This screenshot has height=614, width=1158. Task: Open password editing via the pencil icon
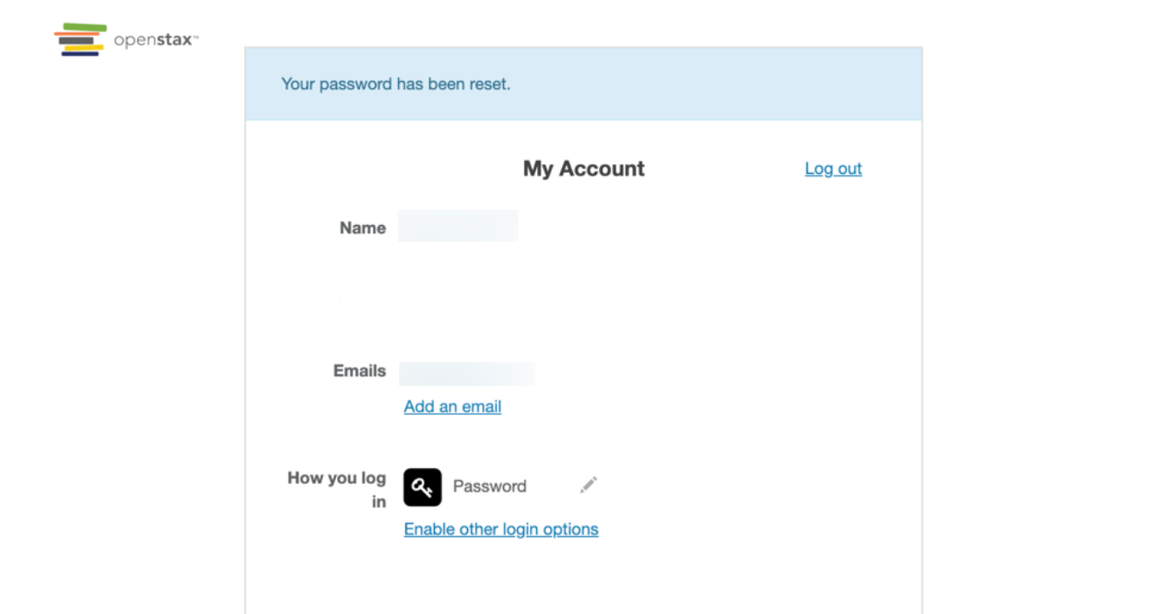tap(589, 485)
